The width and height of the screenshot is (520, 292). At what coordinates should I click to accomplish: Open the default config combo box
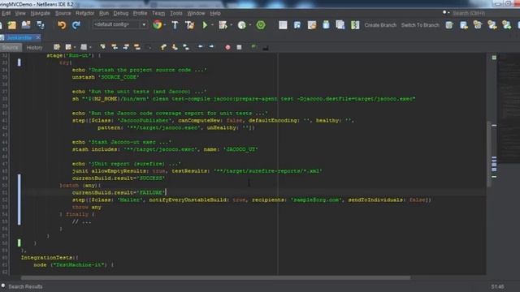(119, 24)
